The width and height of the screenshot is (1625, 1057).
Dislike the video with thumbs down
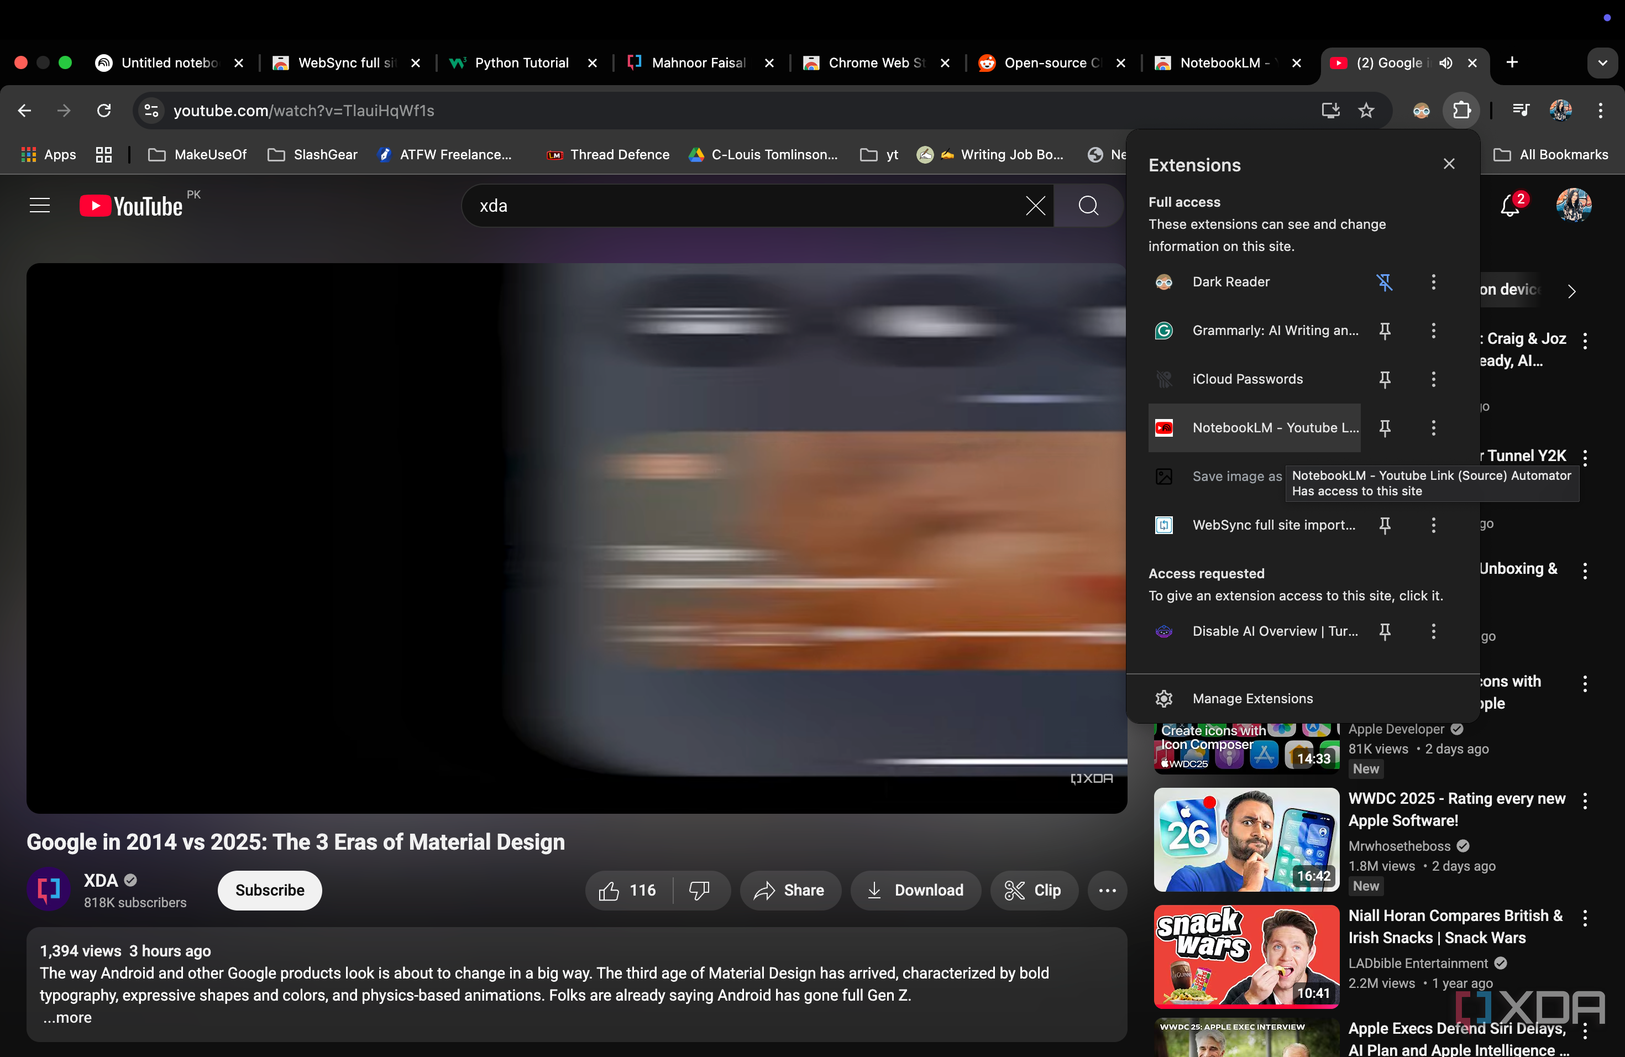[700, 891]
